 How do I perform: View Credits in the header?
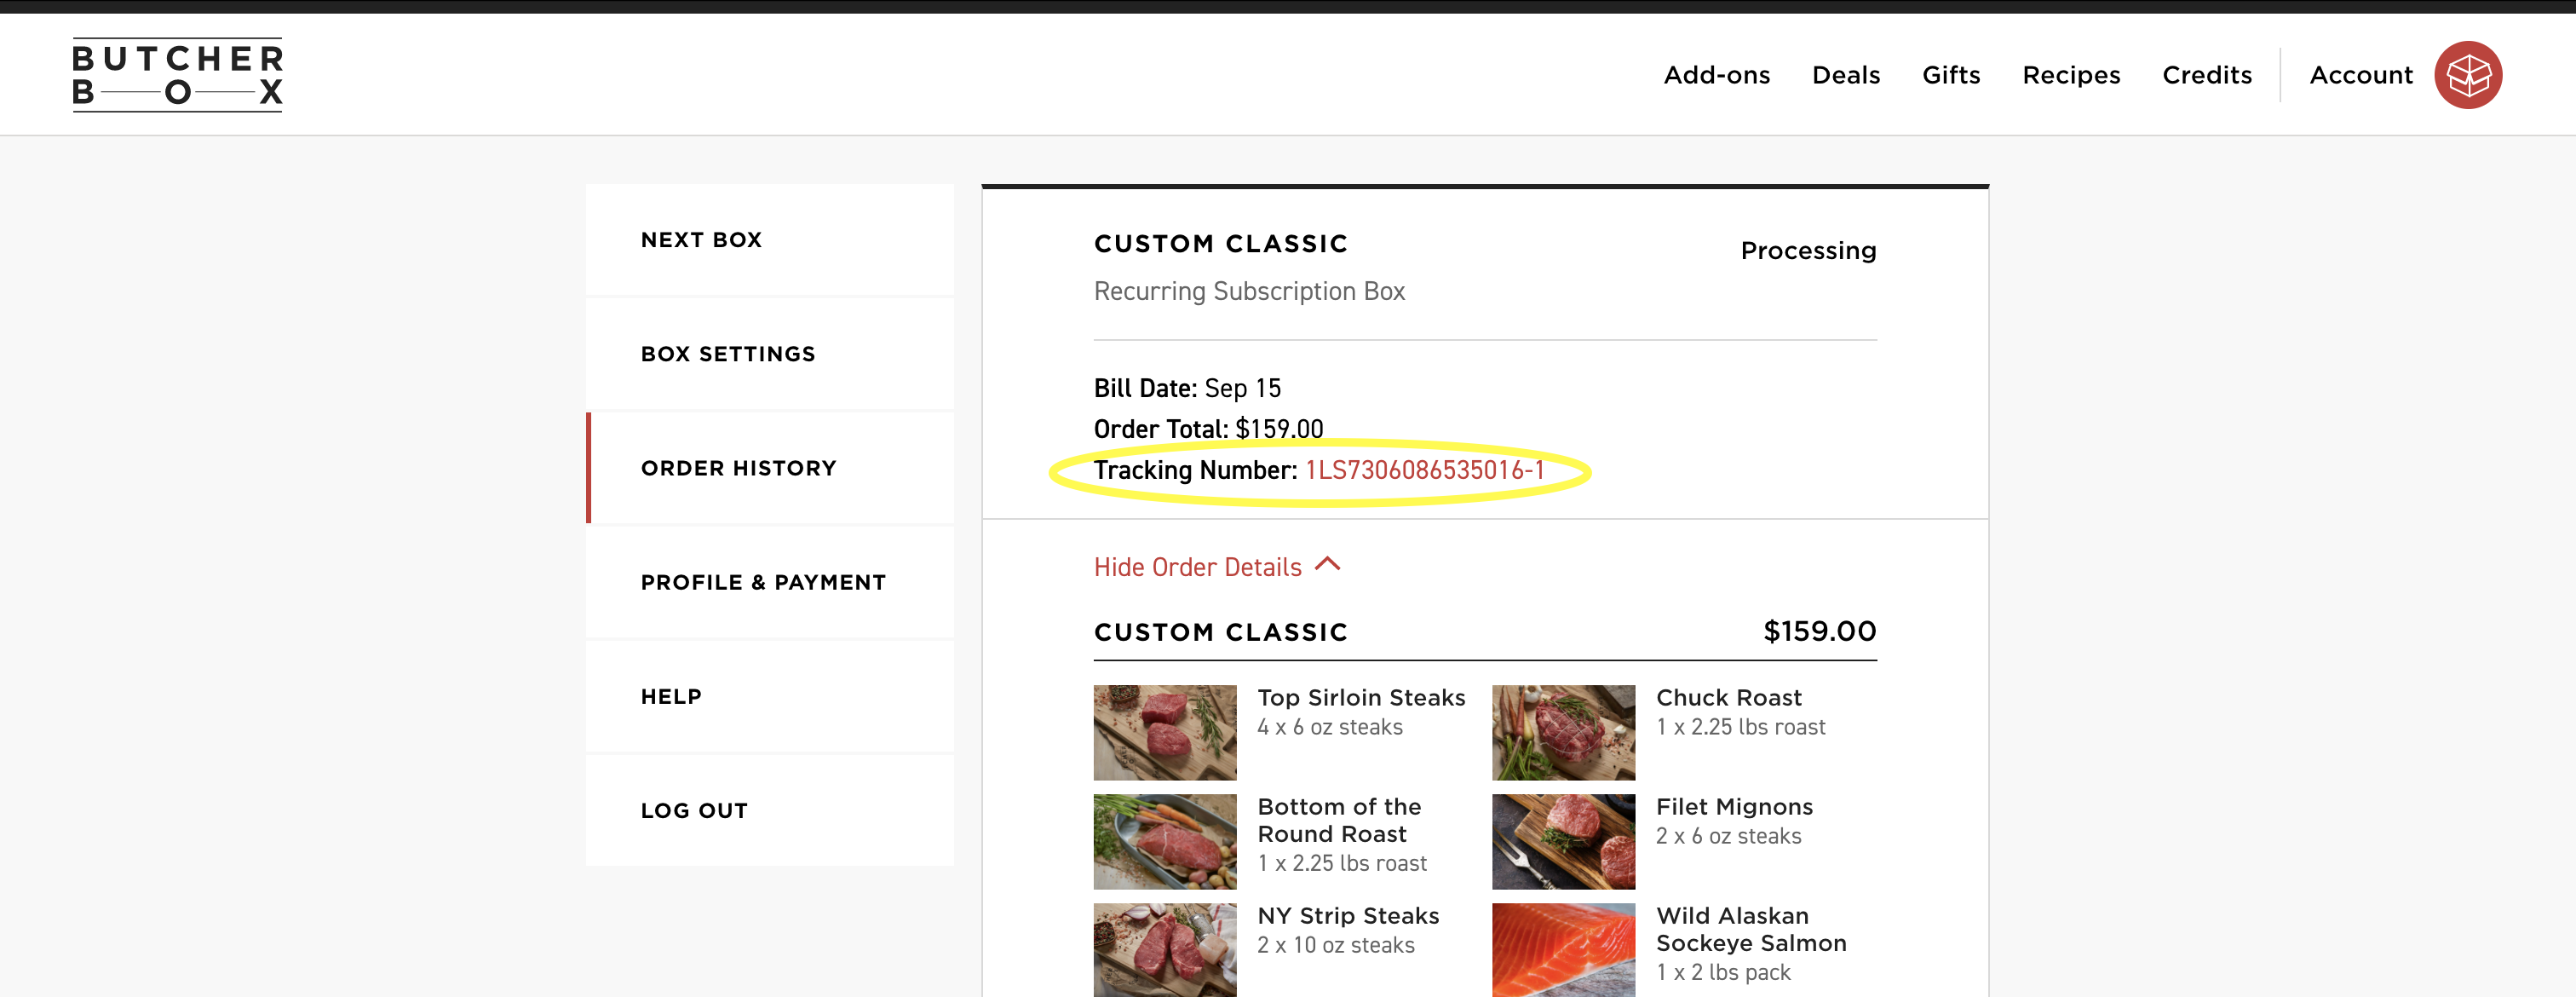click(2206, 75)
